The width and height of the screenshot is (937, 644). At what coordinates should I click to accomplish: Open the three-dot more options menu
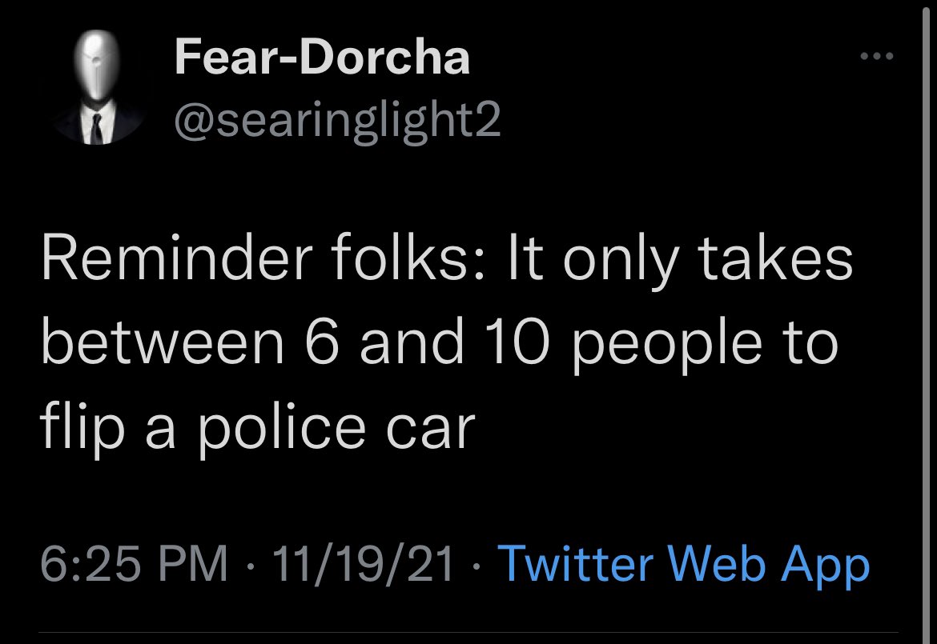tap(877, 56)
